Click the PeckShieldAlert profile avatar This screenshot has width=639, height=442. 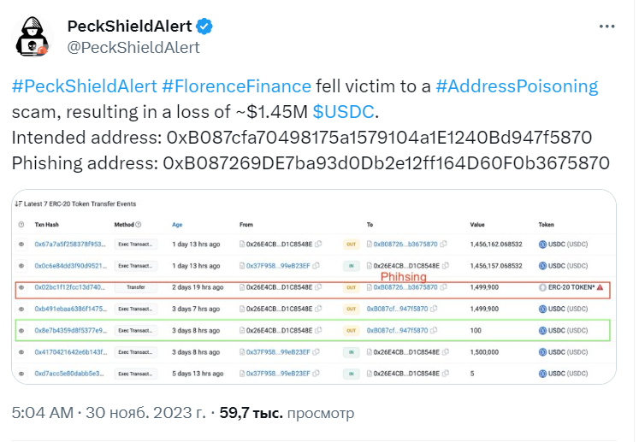click(x=33, y=37)
